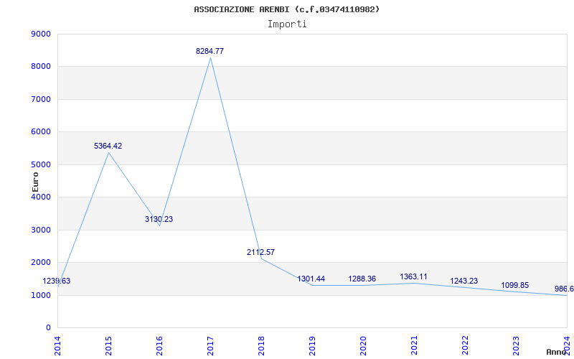The width and height of the screenshot is (574, 359).
Task: Click data label 1243.23
Action: pos(464,281)
